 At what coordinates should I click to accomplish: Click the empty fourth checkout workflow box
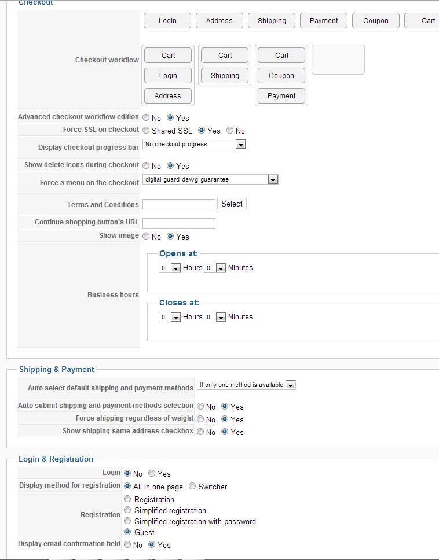click(x=338, y=60)
